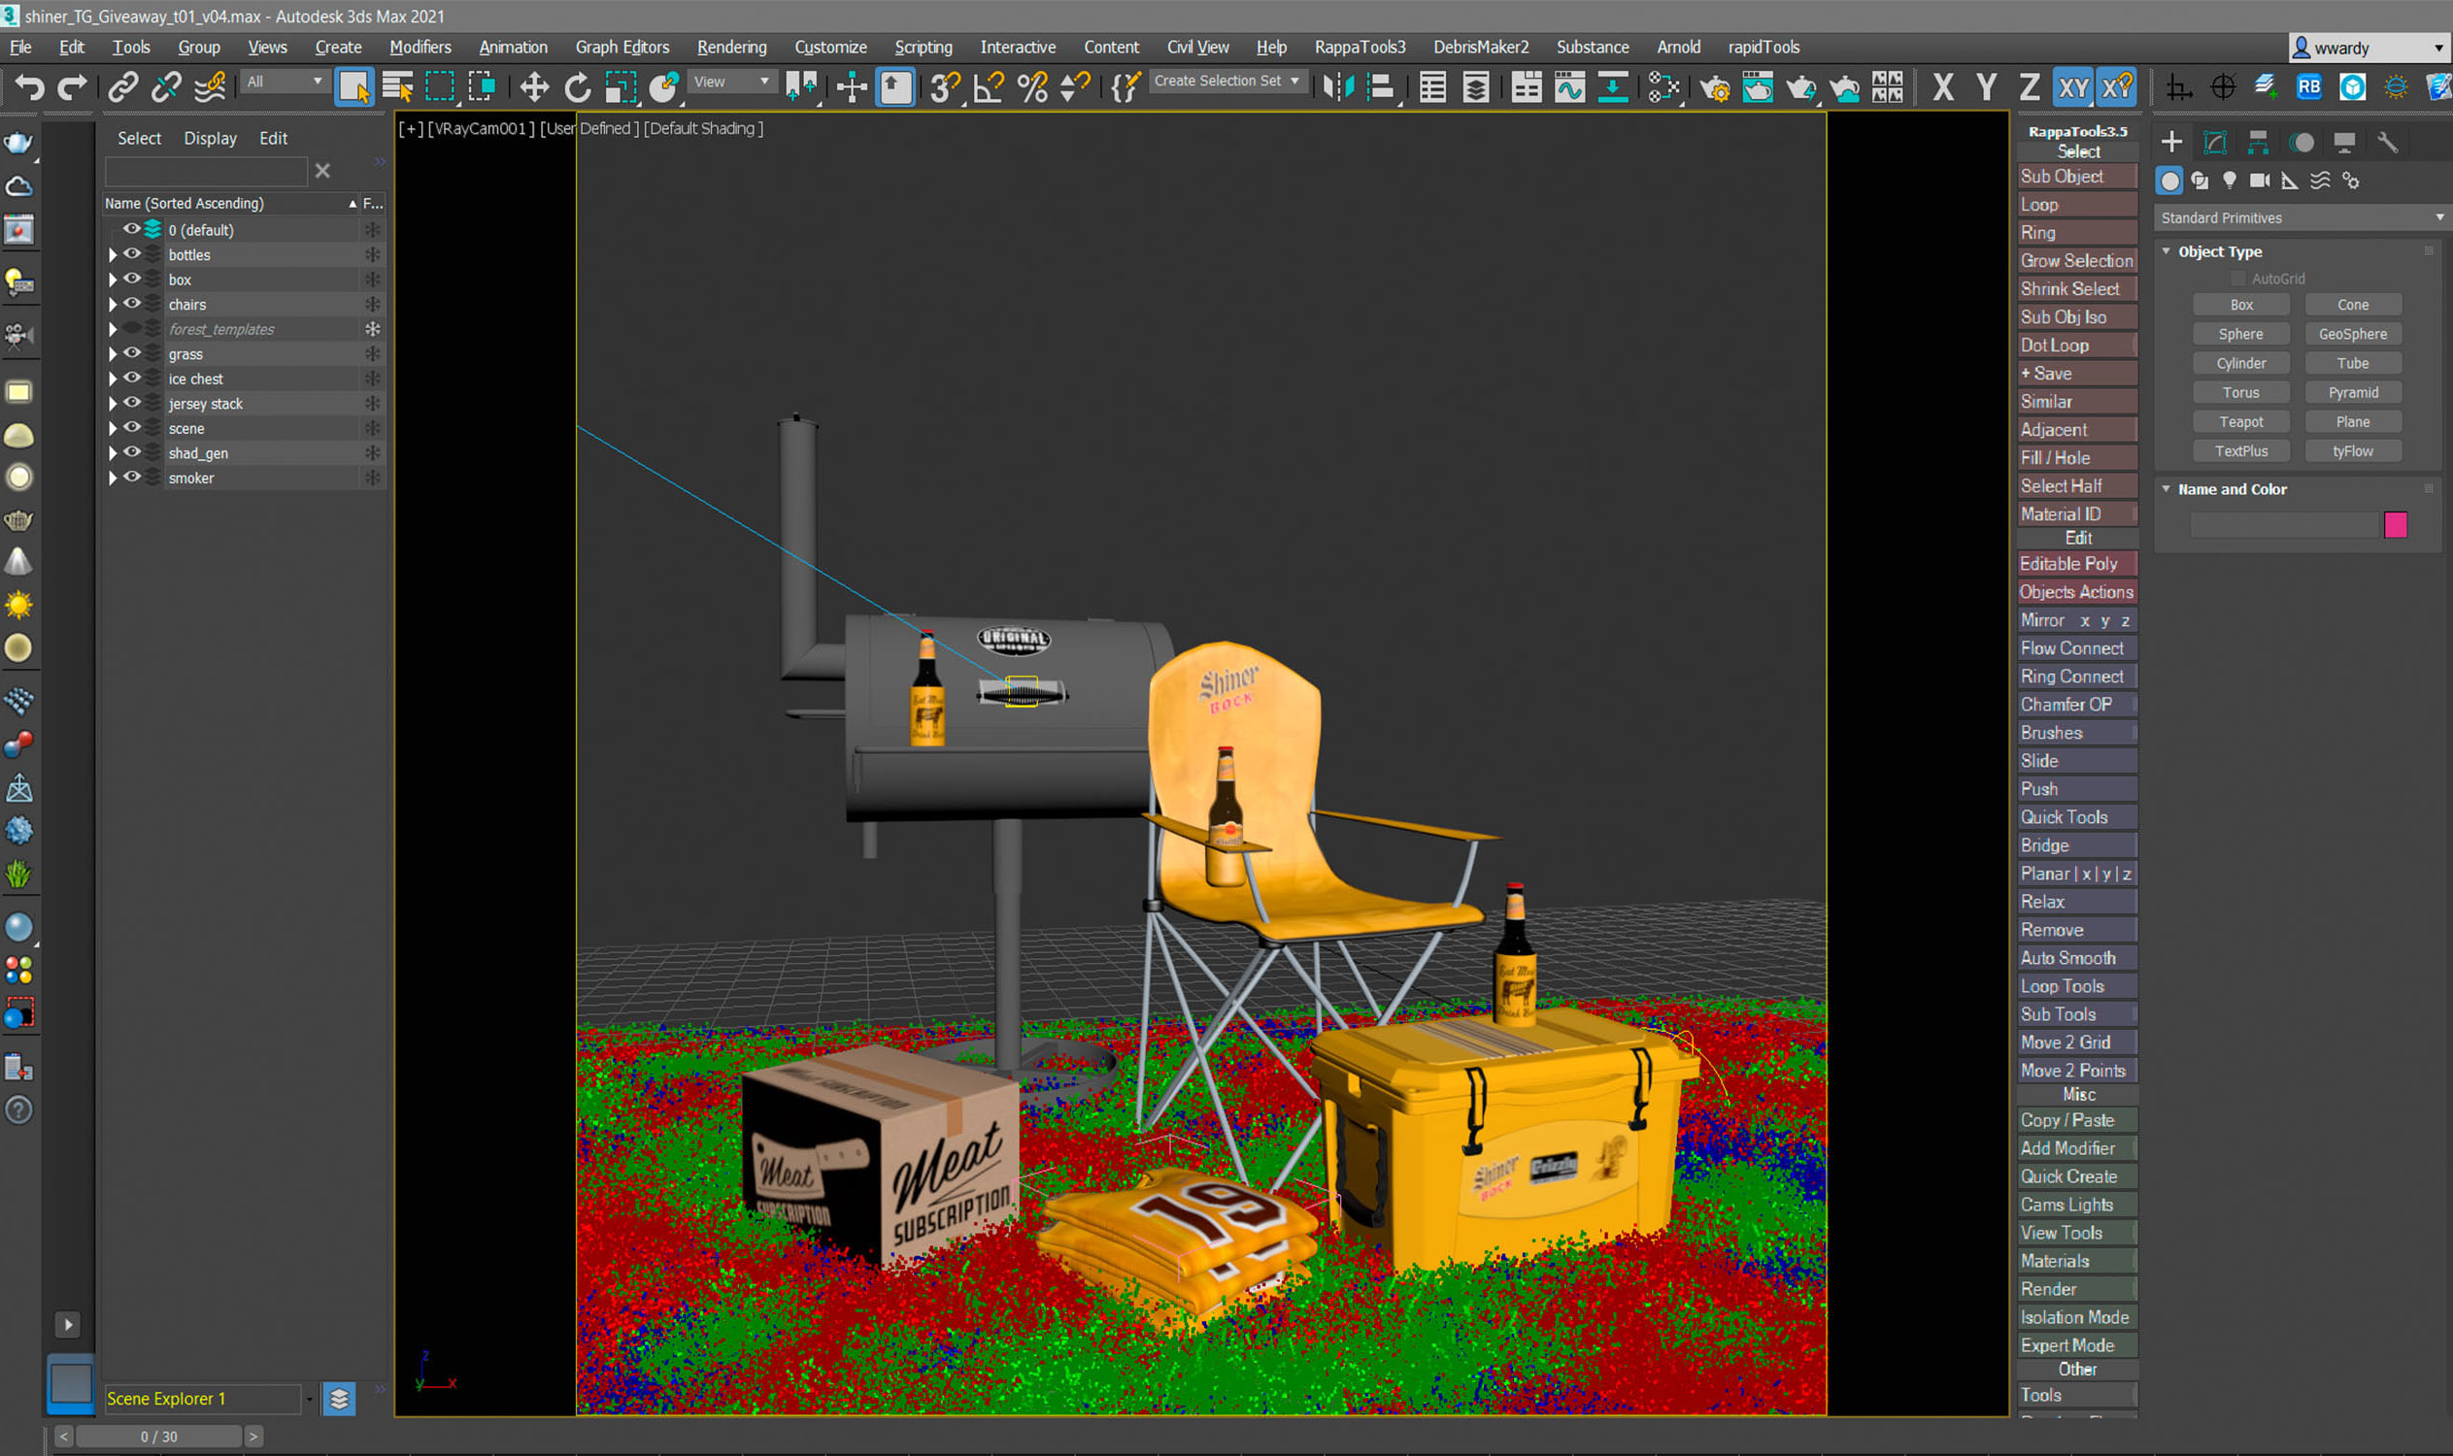Viewport: 2453px width, 1456px height.
Task: Click the GeoSphere button
Action: tap(2352, 335)
